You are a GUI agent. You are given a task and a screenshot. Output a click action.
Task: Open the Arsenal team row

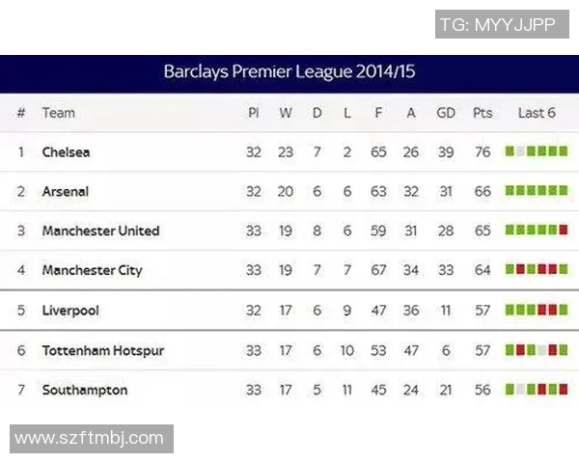pos(66,191)
